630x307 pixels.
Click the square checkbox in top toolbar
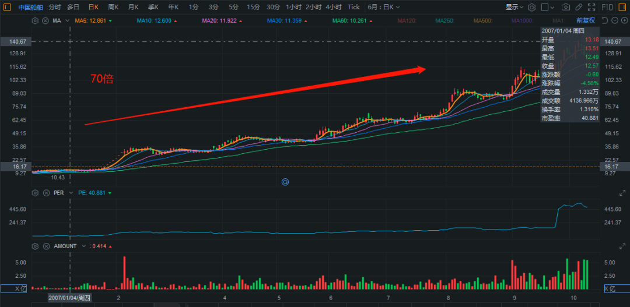pos(545,7)
